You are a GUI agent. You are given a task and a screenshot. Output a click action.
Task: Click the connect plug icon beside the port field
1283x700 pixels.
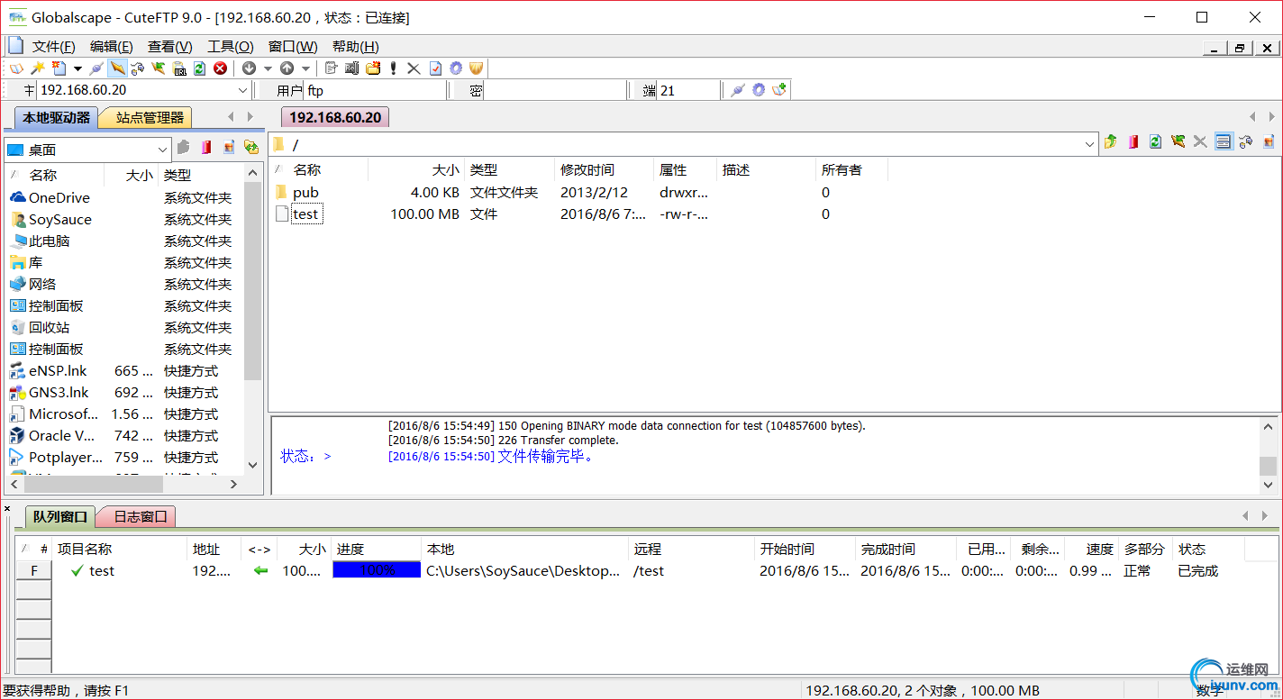tap(738, 90)
